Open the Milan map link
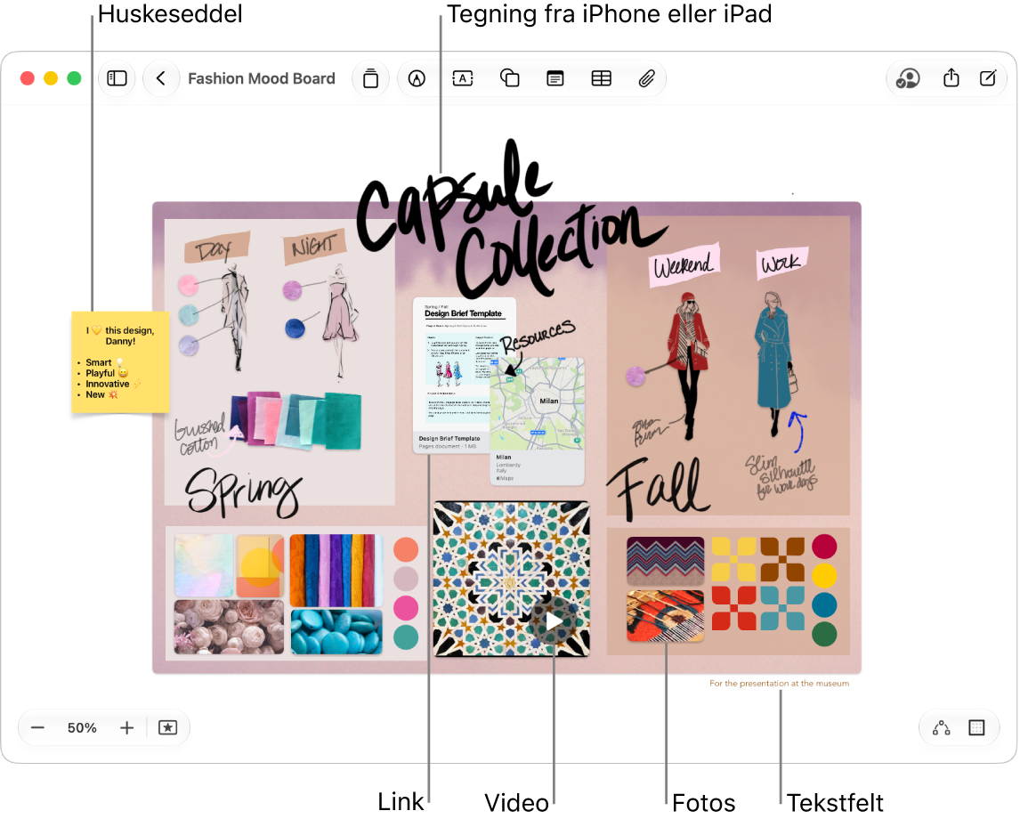Image resolution: width=1020 pixels, height=819 pixels. click(x=538, y=421)
